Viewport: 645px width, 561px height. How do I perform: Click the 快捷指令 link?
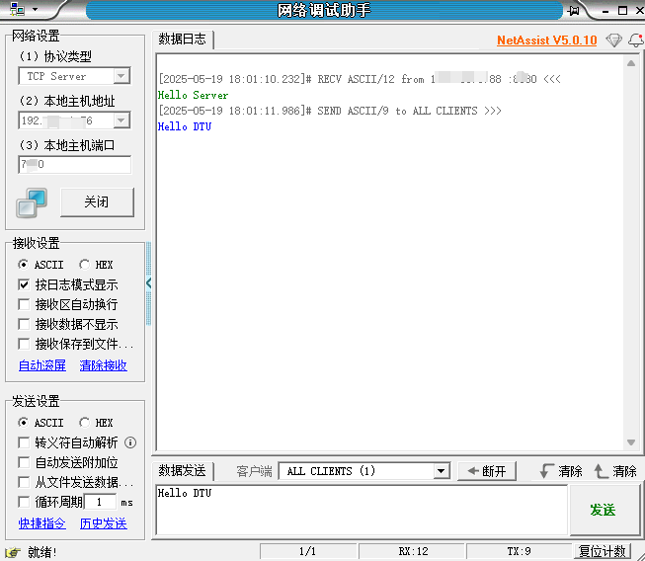pos(42,523)
